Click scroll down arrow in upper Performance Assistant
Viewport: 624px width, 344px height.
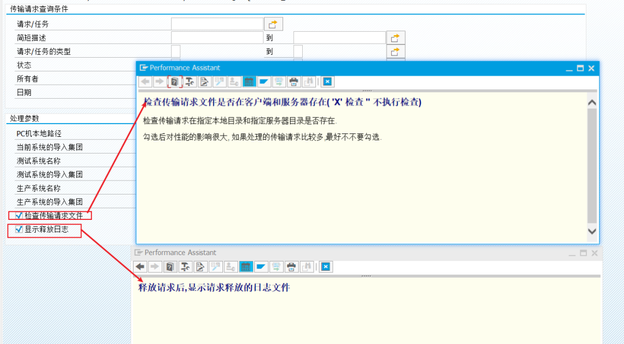click(592, 231)
